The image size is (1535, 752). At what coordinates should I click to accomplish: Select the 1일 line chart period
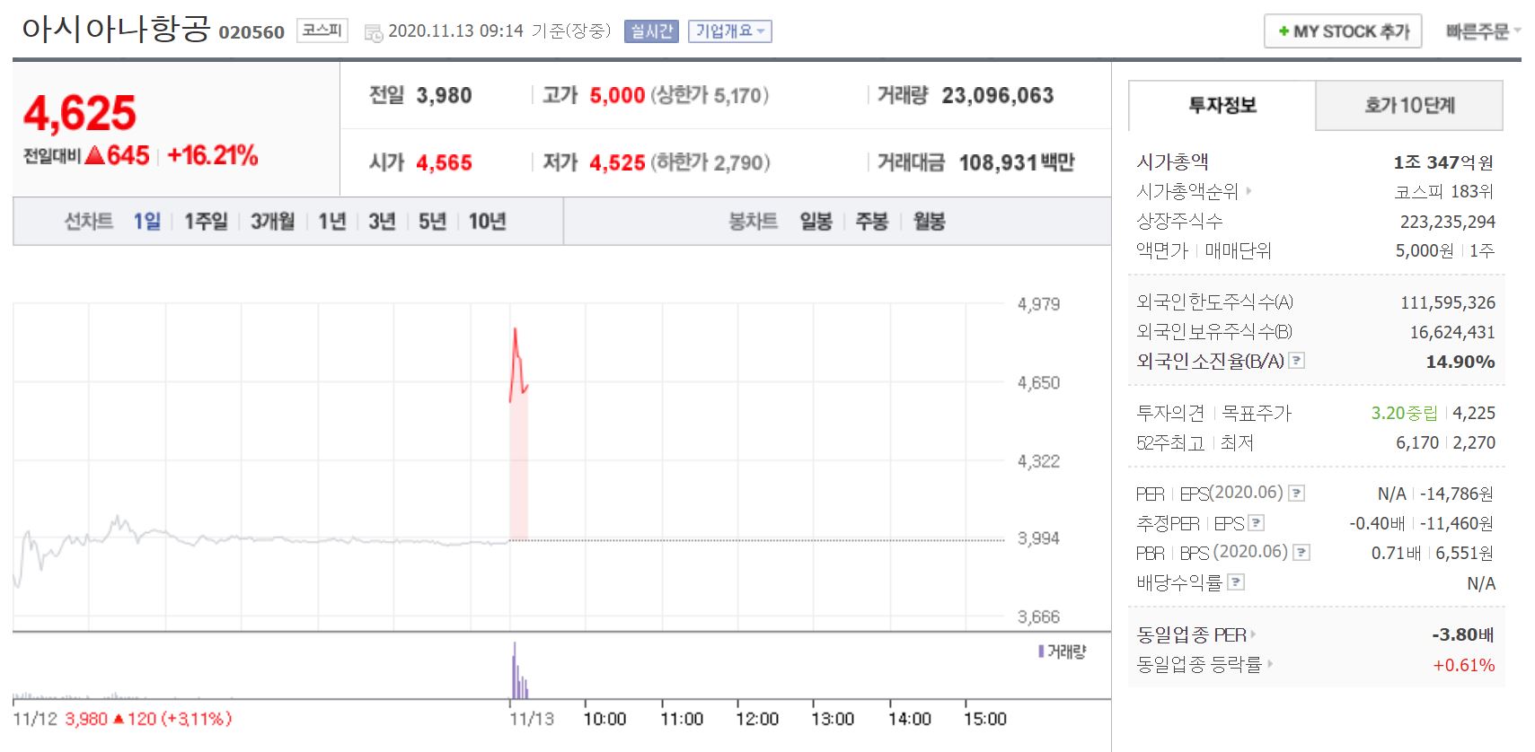click(x=147, y=221)
